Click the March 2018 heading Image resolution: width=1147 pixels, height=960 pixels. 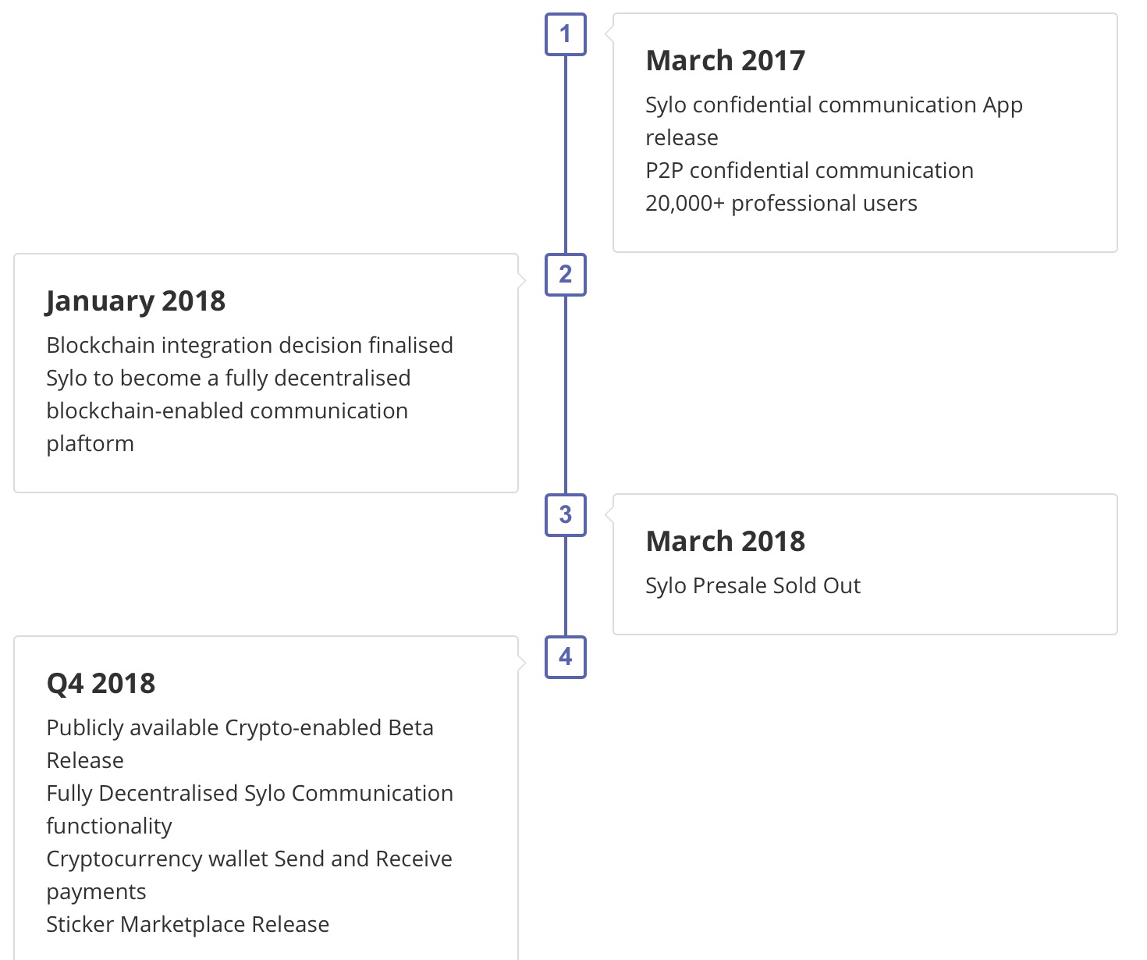click(725, 542)
